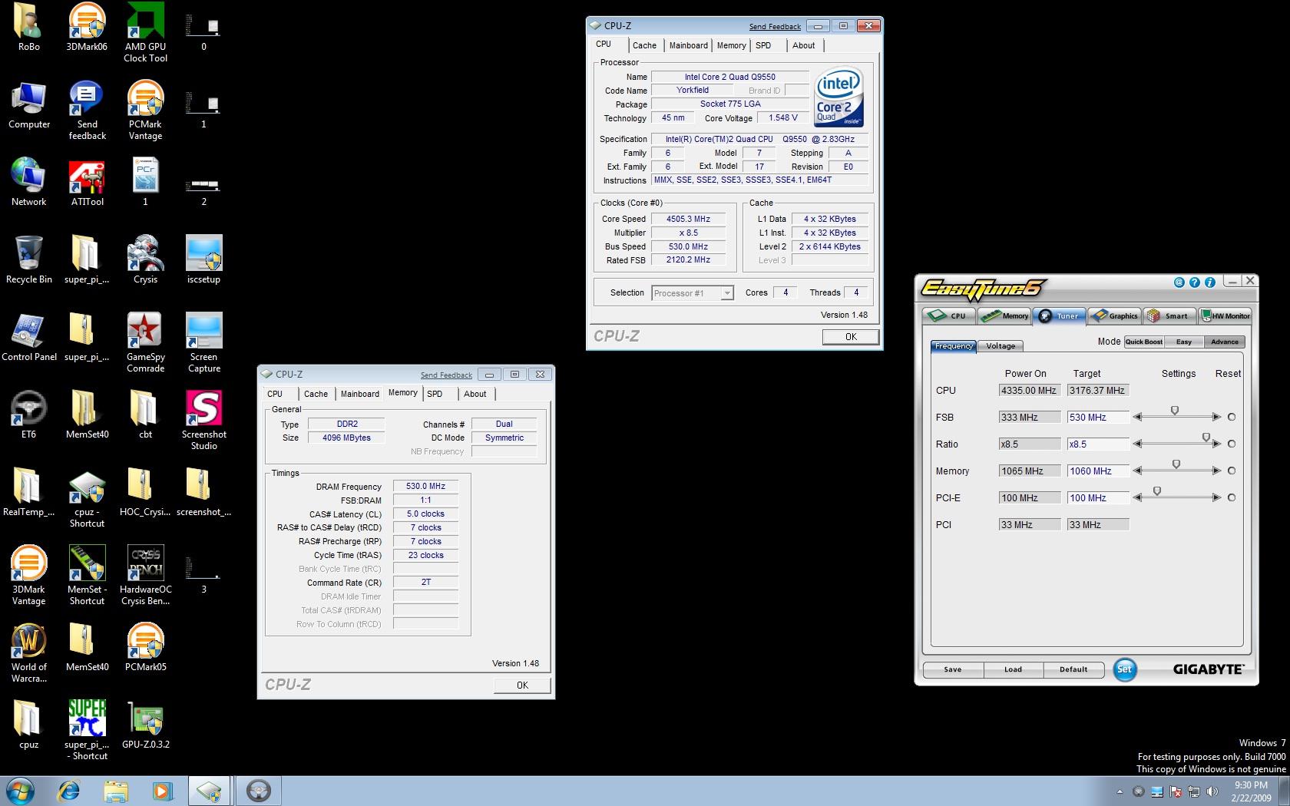Switch to EasyTune6 Graphics tab
The width and height of the screenshot is (1290, 806).
point(1115,315)
